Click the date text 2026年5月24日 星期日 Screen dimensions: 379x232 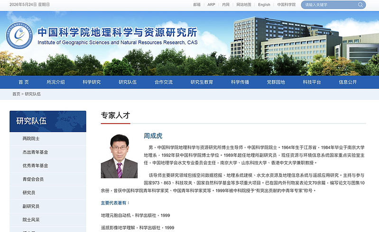tap(29, 5)
